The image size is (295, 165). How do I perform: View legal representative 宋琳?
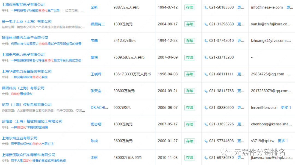pyautogui.click(x=94, y=158)
